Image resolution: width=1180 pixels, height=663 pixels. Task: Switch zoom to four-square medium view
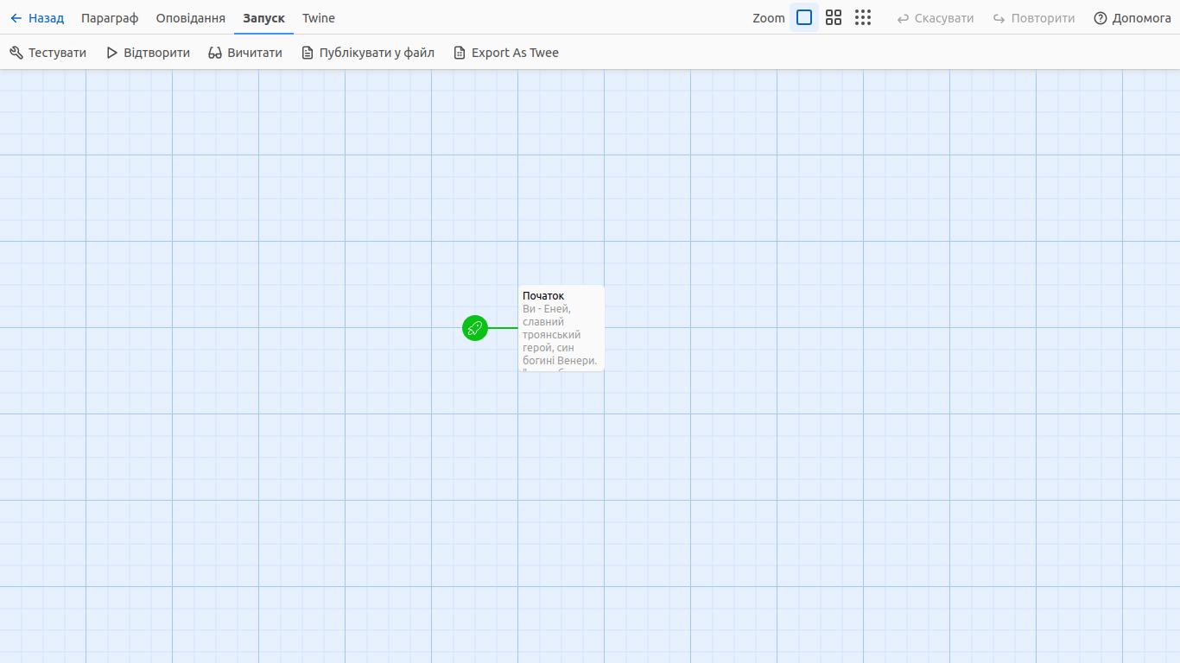834,17
